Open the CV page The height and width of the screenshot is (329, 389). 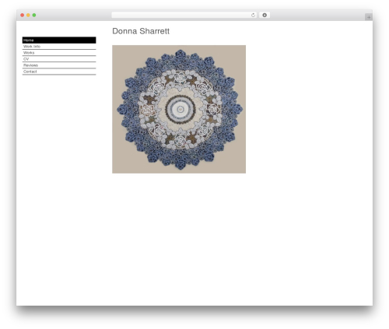[x=59, y=59]
